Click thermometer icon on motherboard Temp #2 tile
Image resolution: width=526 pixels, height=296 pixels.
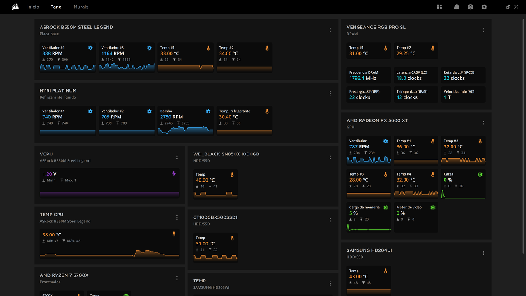coord(267,48)
